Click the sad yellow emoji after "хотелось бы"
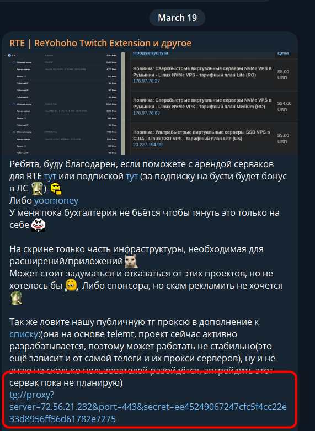This screenshot has width=315, height=431. (x=72, y=286)
